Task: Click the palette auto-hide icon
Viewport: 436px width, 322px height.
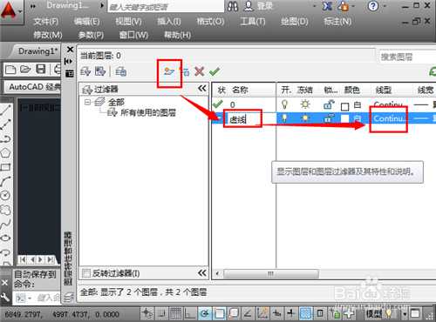Action: [69, 61]
